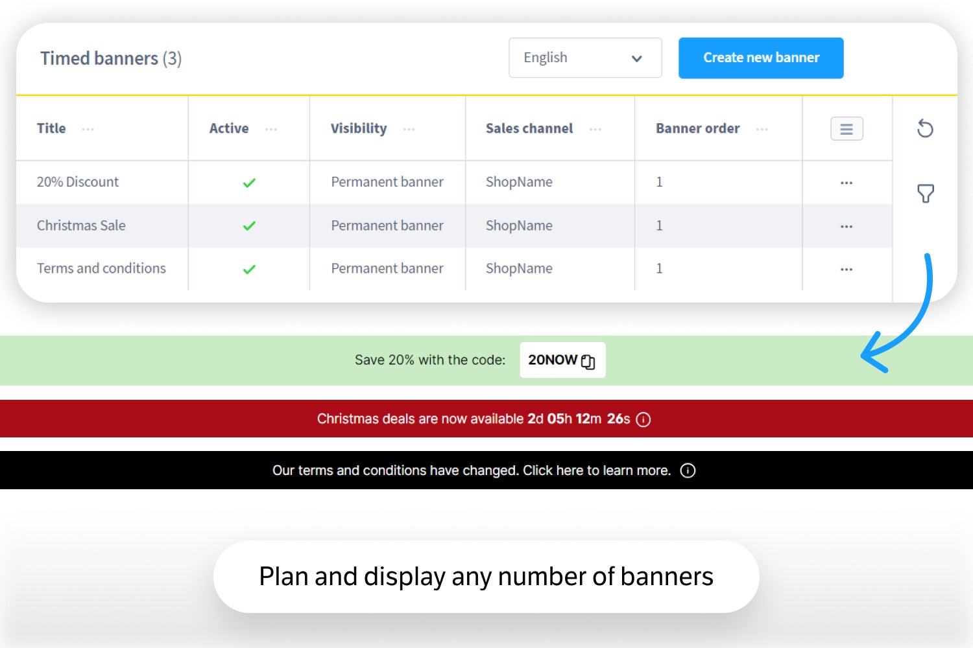
Task: Click banner order 1 in Christmas Sale row
Action: pos(659,226)
